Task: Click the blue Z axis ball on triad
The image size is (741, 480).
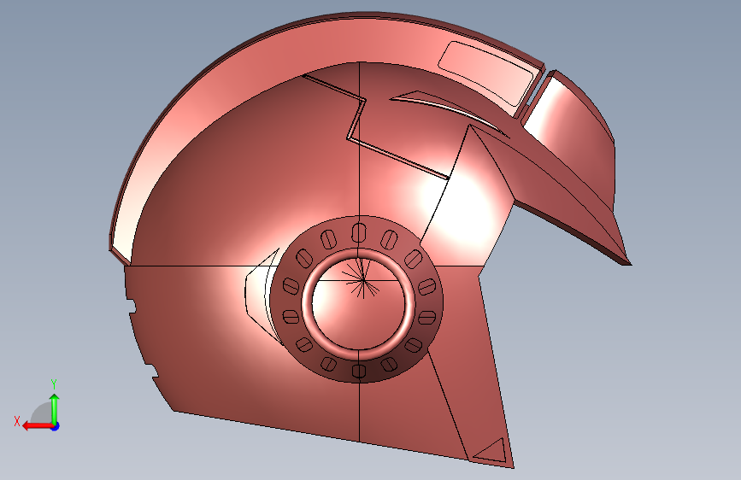Action: point(56,426)
